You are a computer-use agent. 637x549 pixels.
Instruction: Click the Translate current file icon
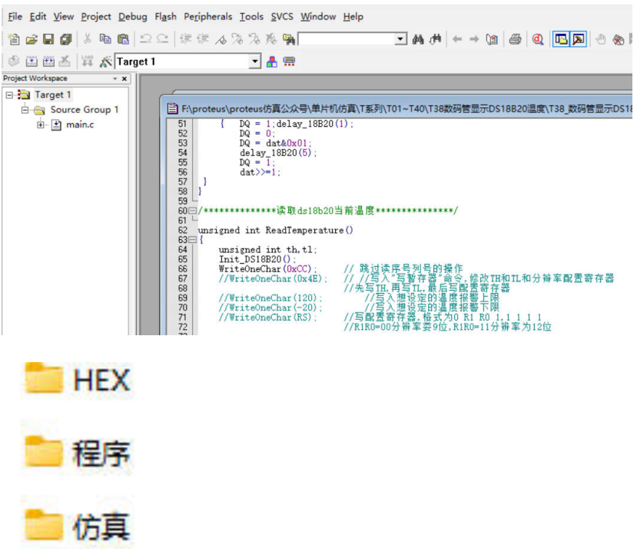pyautogui.click(x=14, y=62)
